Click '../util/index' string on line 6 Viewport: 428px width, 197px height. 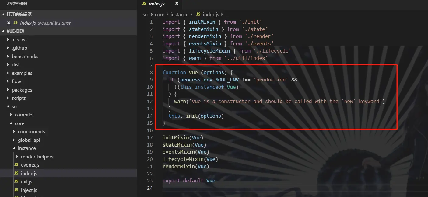[246, 58]
